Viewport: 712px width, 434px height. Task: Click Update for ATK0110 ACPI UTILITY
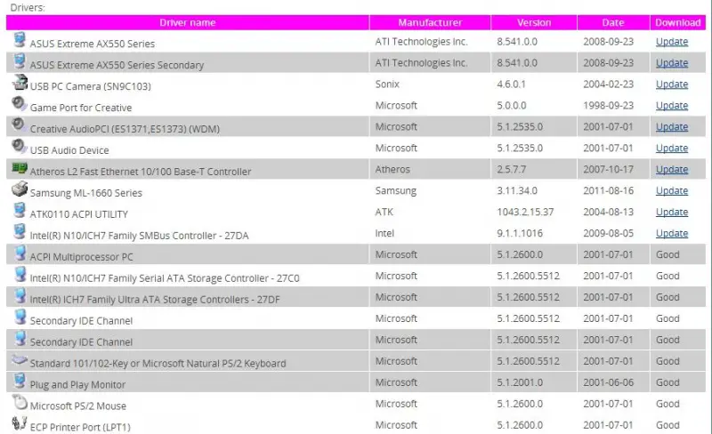tap(672, 213)
